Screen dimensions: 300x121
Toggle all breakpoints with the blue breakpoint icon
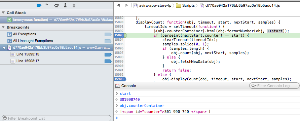39,5
